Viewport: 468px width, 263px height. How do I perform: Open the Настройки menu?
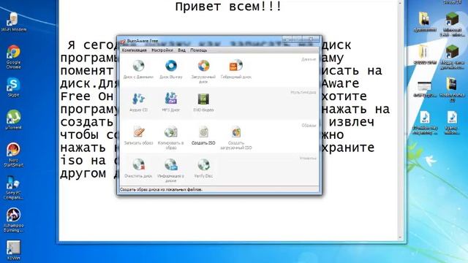pyautogui.click(x=162, y=50)
